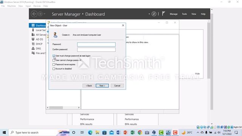Open green Camtasia icon on taskbar

[x=161, y=133]
